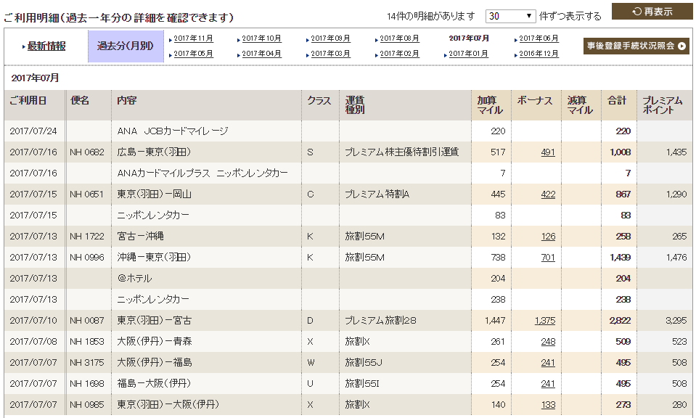Open 2017年03月 statement link

click(x=330, y=54)
